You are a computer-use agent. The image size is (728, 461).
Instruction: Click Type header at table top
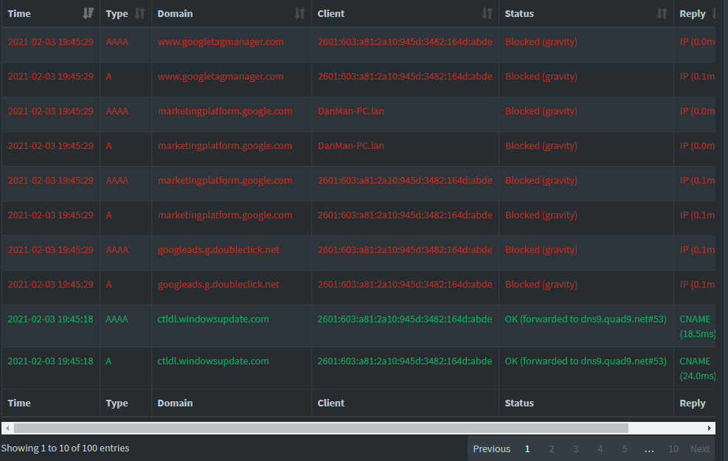point(117,13)
